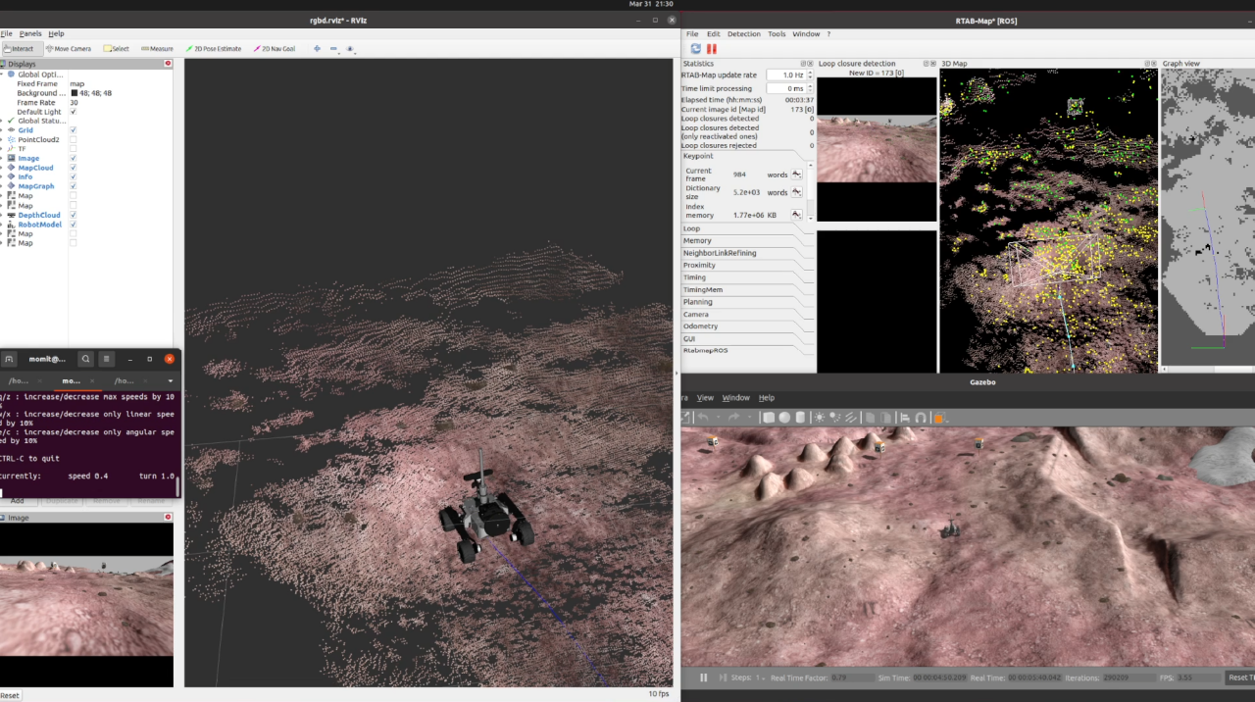Add a point light in Gazebo
Image resolution: width=1255 pixels, height=702 pixels.
pos(820,418)
